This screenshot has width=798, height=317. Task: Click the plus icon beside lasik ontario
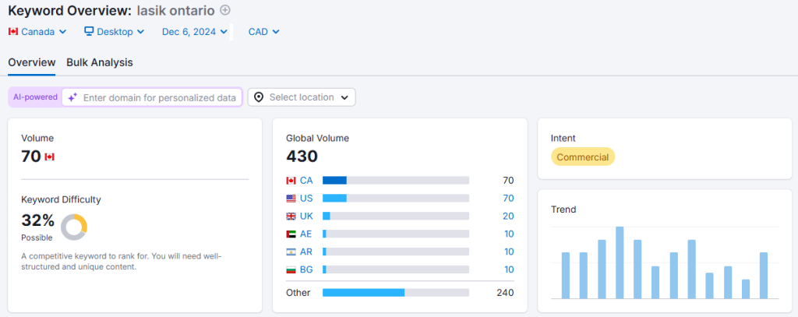(x=225, y=10)
